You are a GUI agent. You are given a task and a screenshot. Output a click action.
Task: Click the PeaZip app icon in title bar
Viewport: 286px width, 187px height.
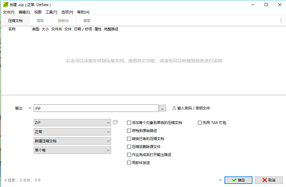coord(6,5)
